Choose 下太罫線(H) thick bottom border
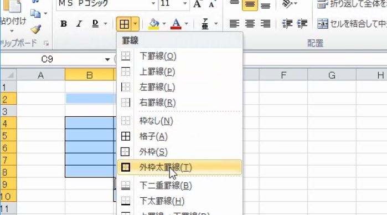 [x=180, y=201]
